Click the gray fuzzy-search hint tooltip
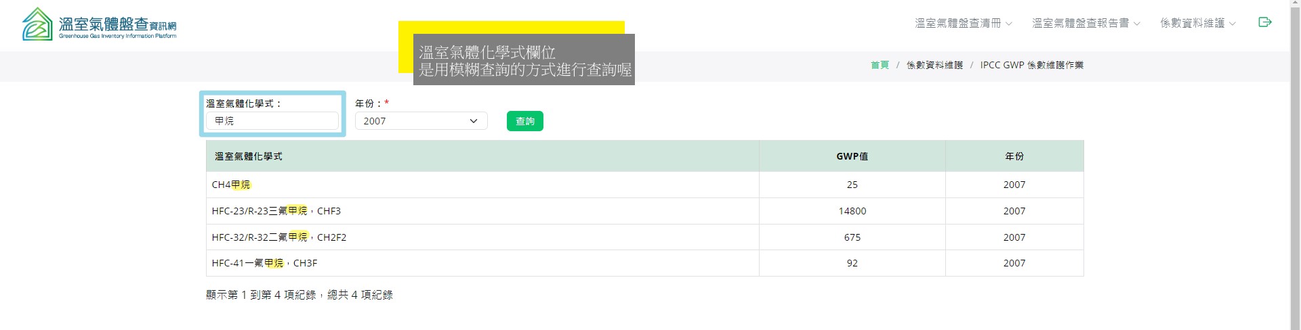The image size is (1301, 330). [524, 60]
